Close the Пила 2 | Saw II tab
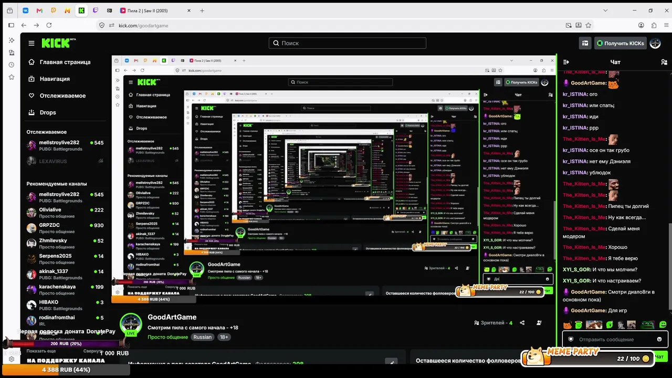This screenshot has height=378, width=672. click(188, 10)
